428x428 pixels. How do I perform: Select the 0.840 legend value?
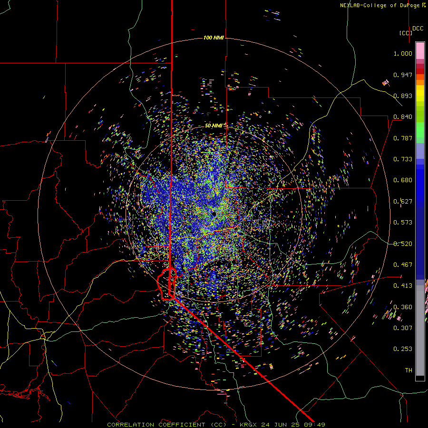tap(403, 117)
